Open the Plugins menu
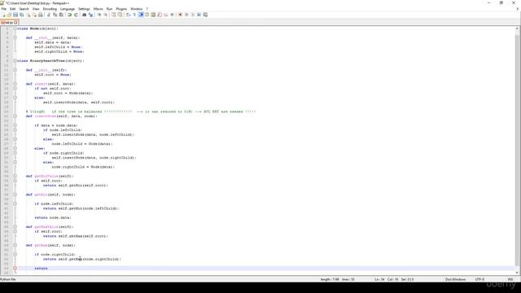 [121, 9]
